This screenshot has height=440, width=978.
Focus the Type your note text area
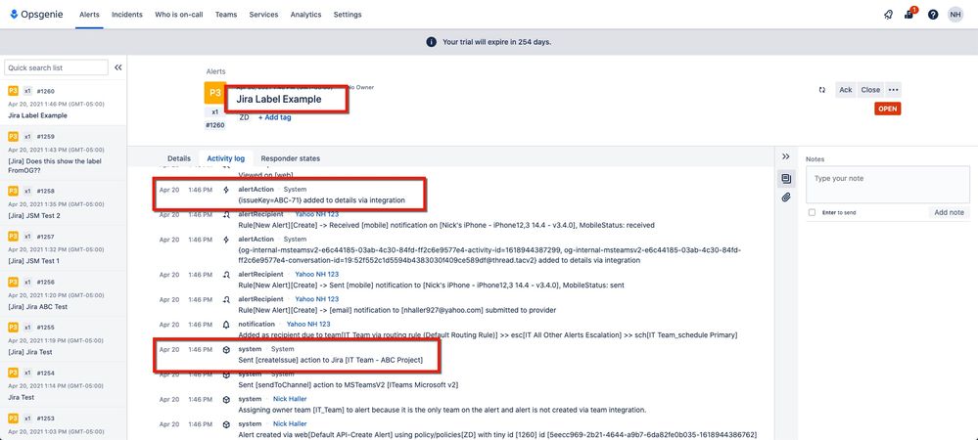click(888, 185)
